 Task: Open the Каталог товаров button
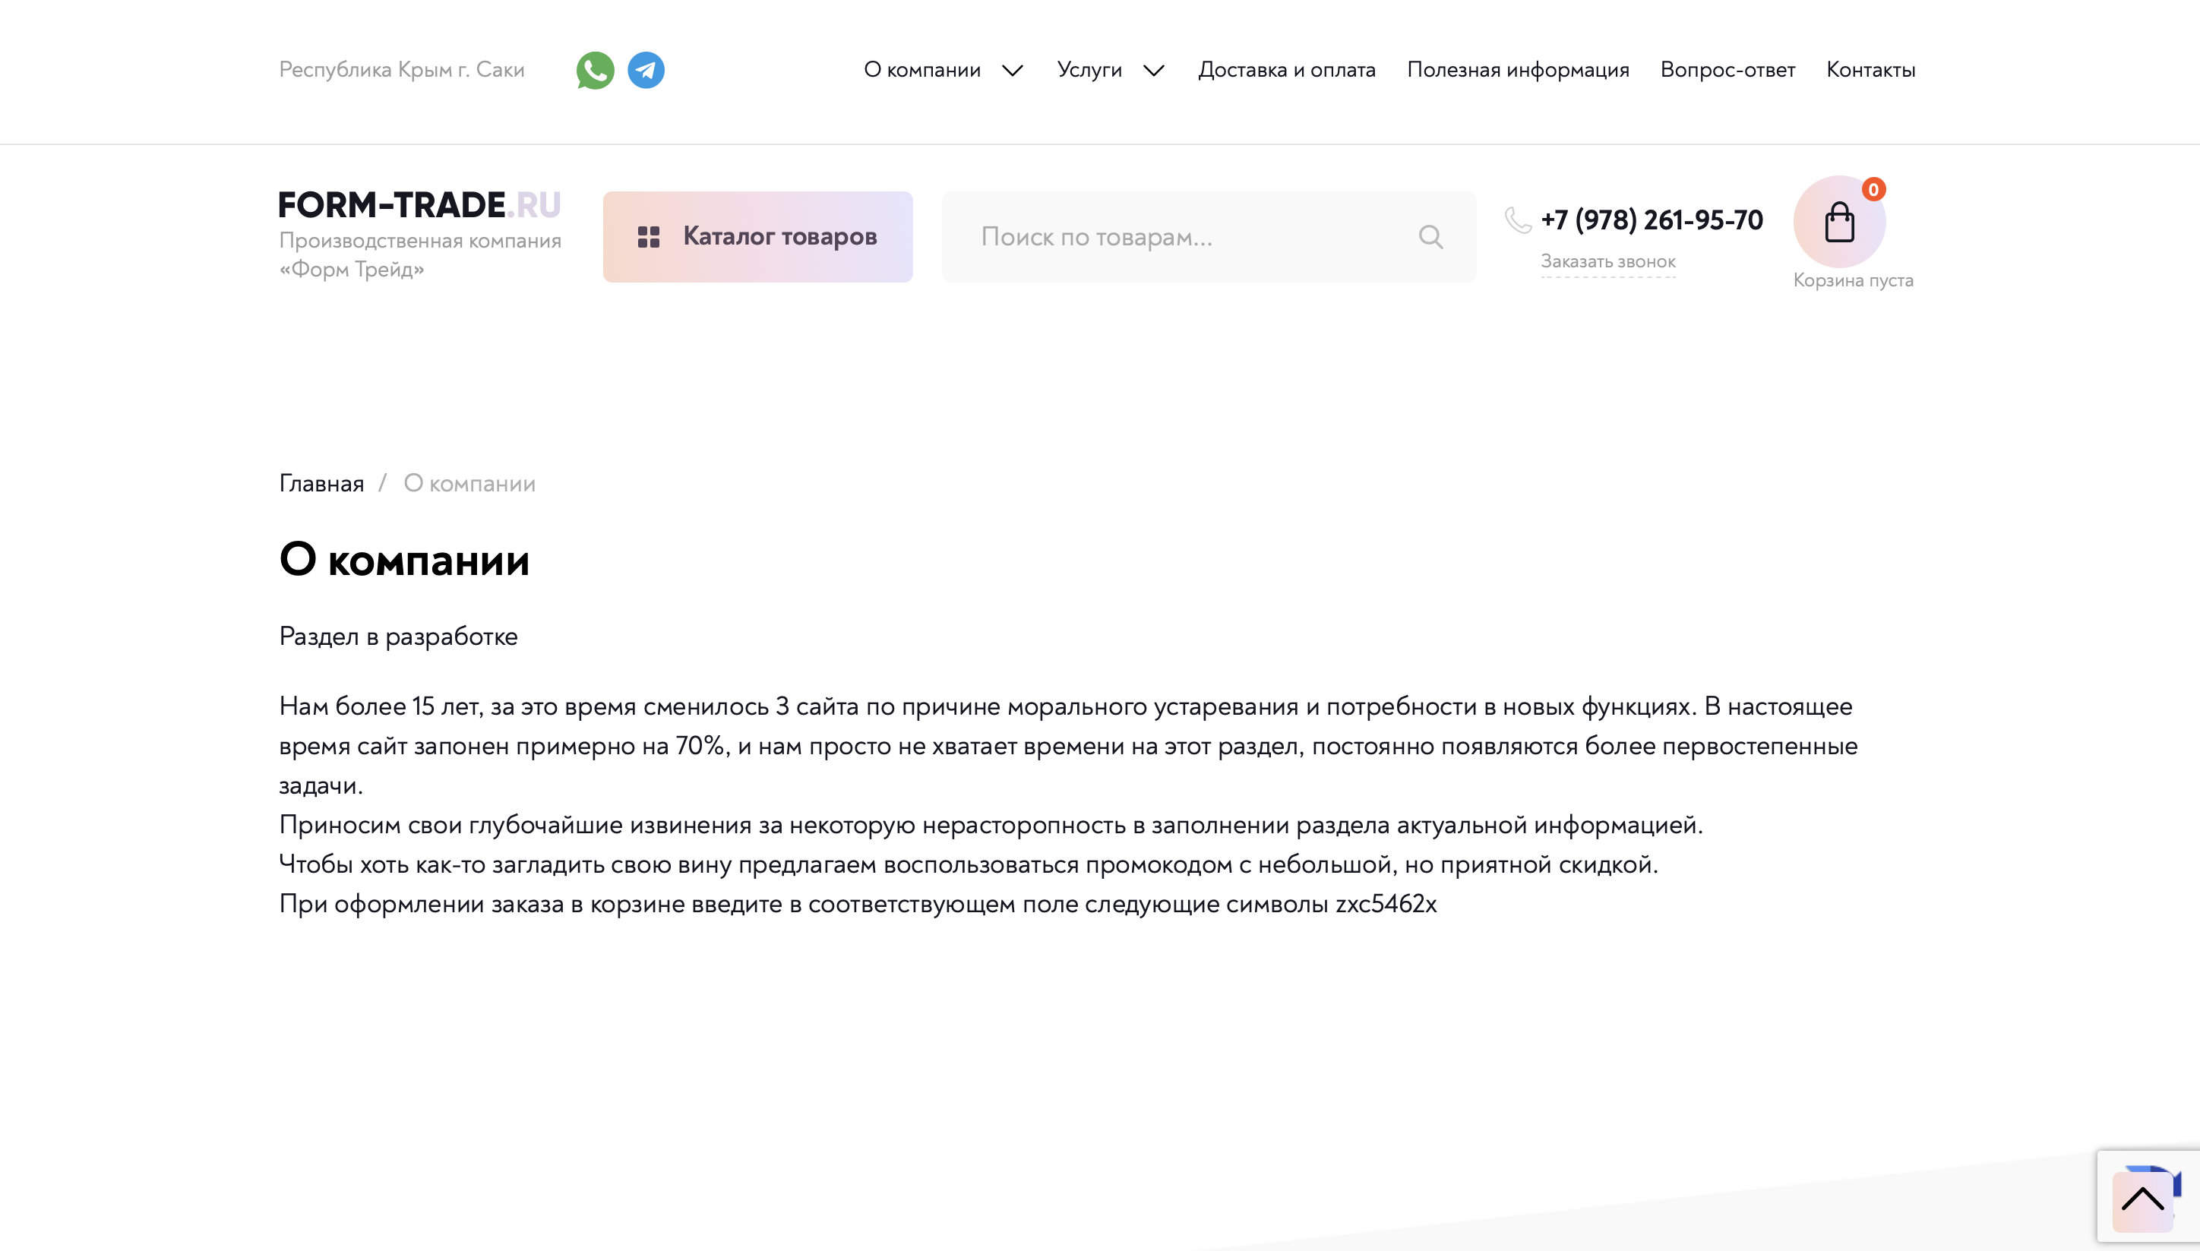pos(757,236)
